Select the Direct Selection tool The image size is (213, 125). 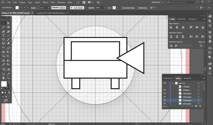8,23
